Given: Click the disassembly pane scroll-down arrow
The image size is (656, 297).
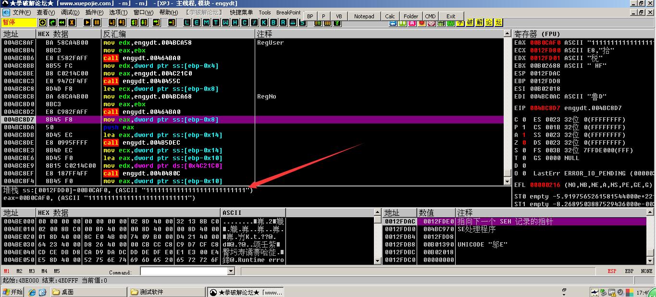Looking at the screenshot, I should [x=507, y=181].
